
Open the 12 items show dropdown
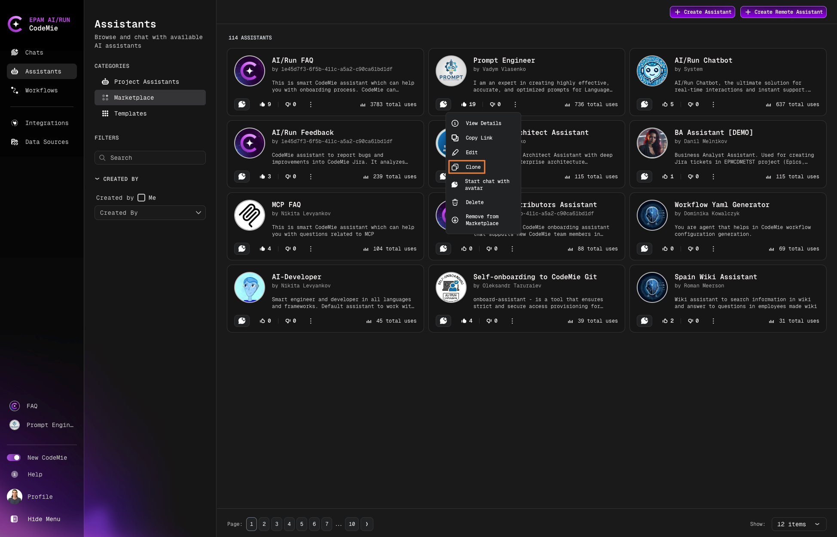pyautogui.click(x=798, y=524)
